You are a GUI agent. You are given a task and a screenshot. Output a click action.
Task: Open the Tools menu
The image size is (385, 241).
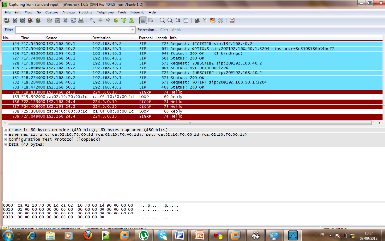[122, 13]
